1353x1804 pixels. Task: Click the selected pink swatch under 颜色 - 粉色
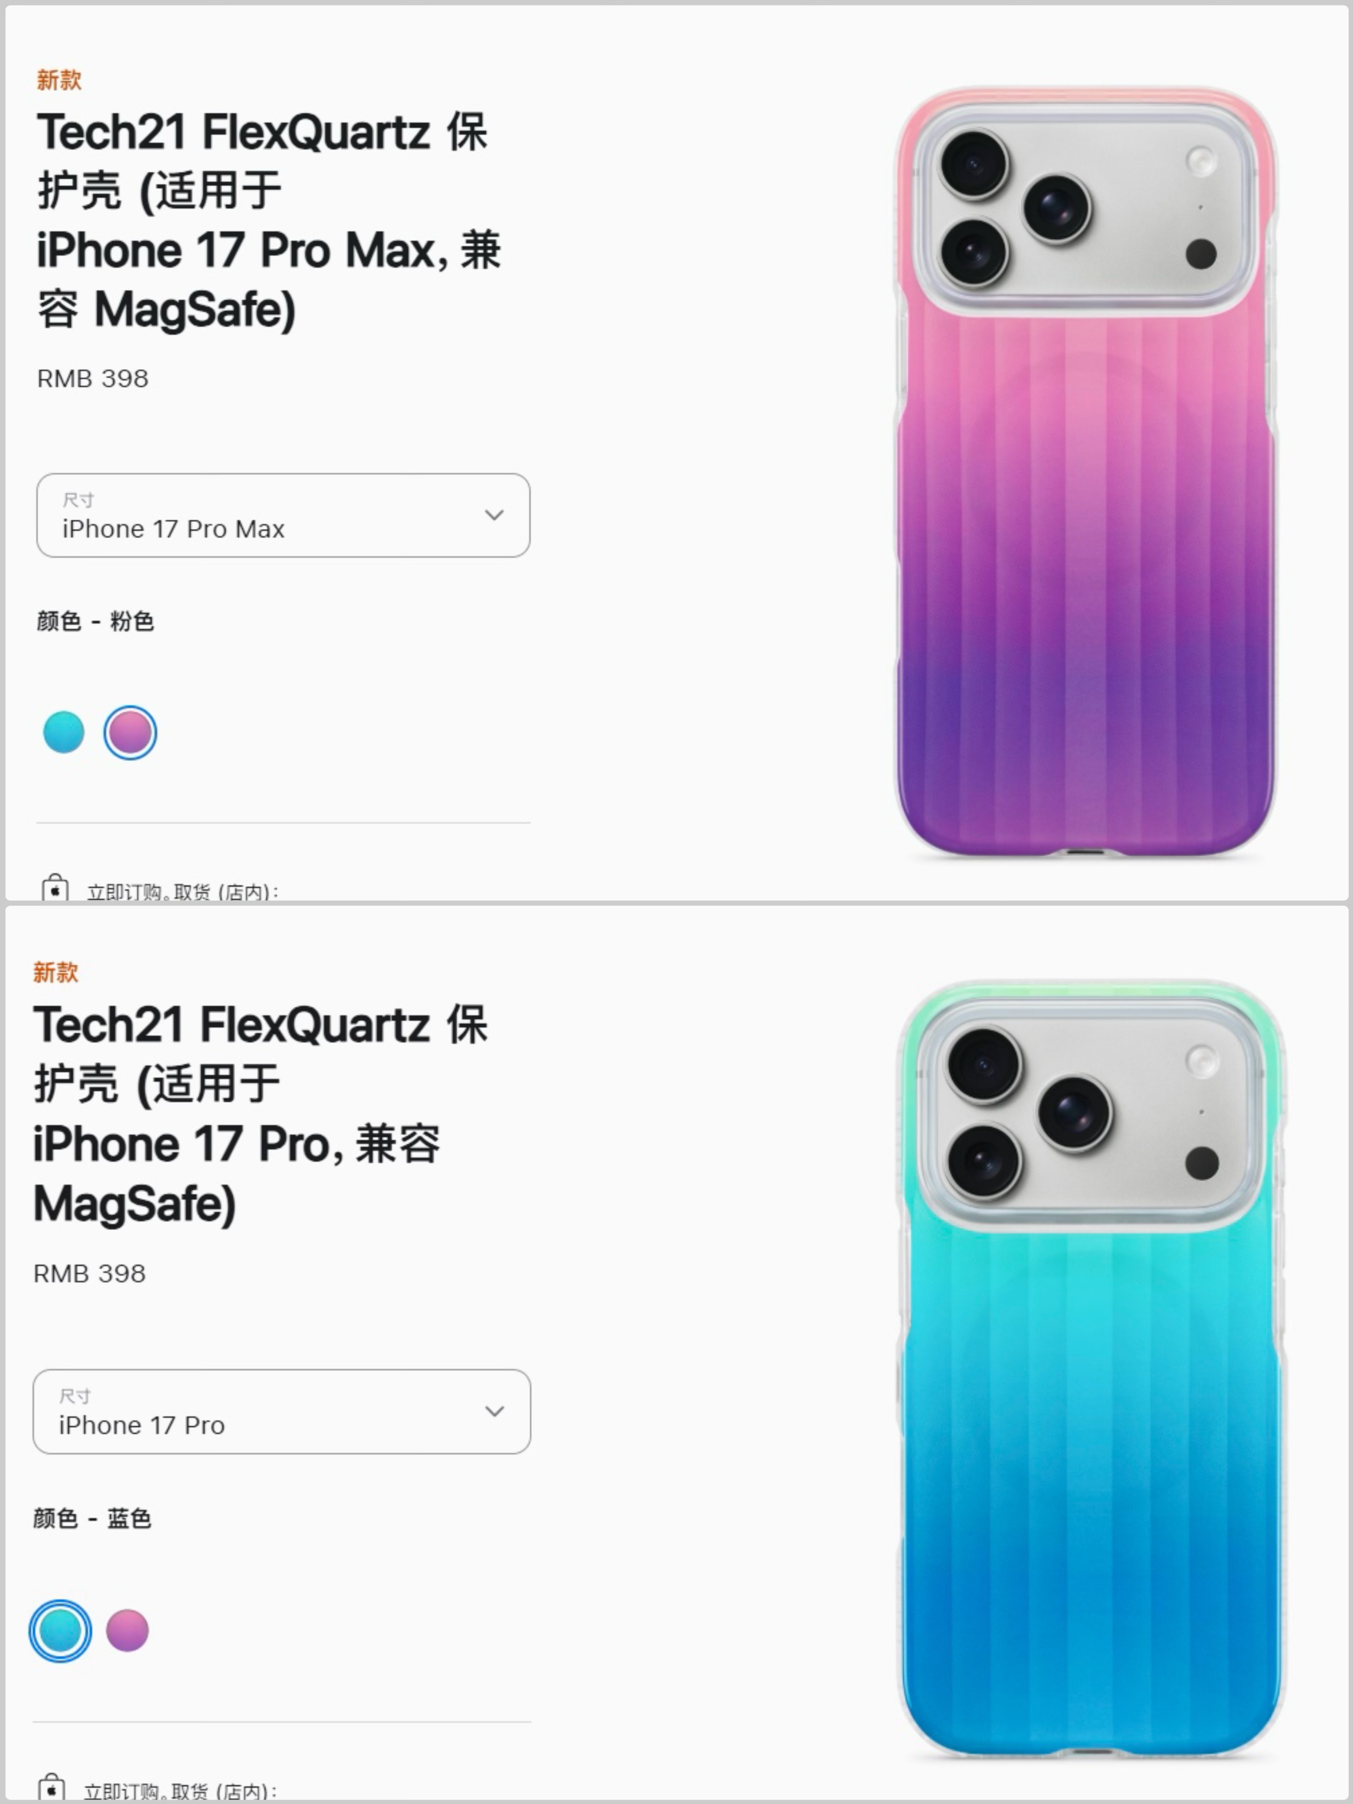pos(130,732)
